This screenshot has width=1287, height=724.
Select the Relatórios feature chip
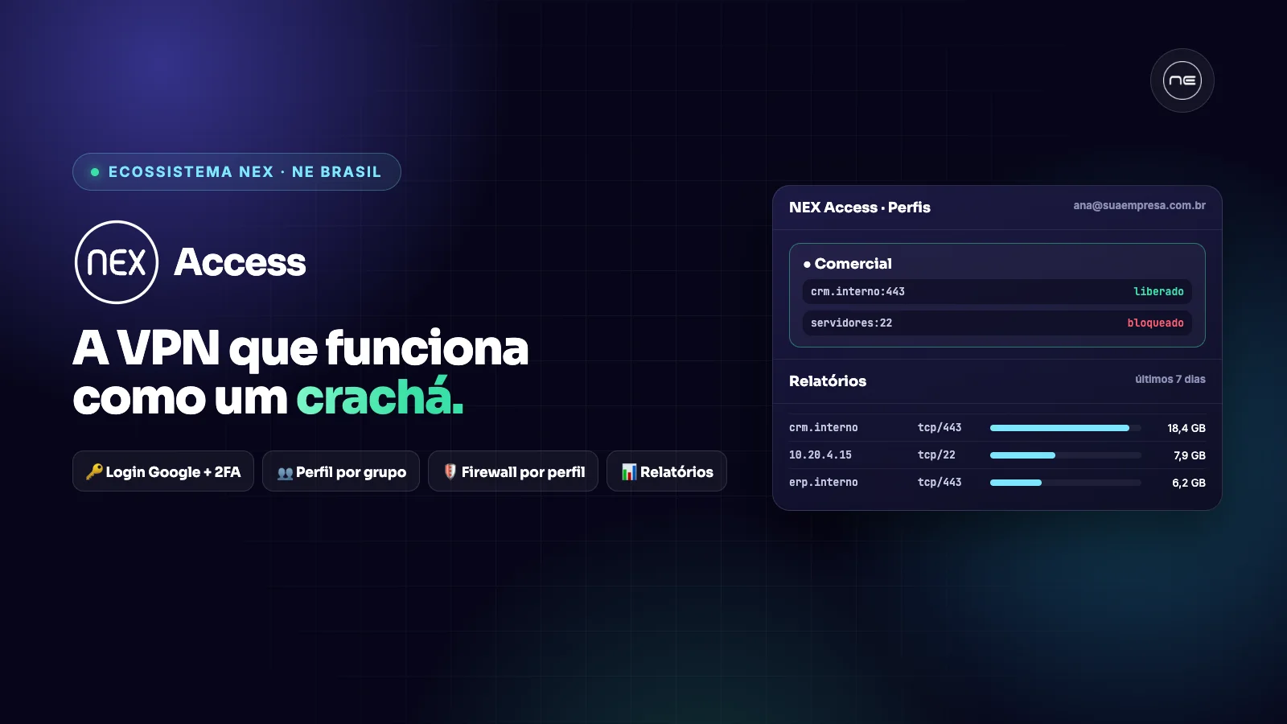[667, 471]
